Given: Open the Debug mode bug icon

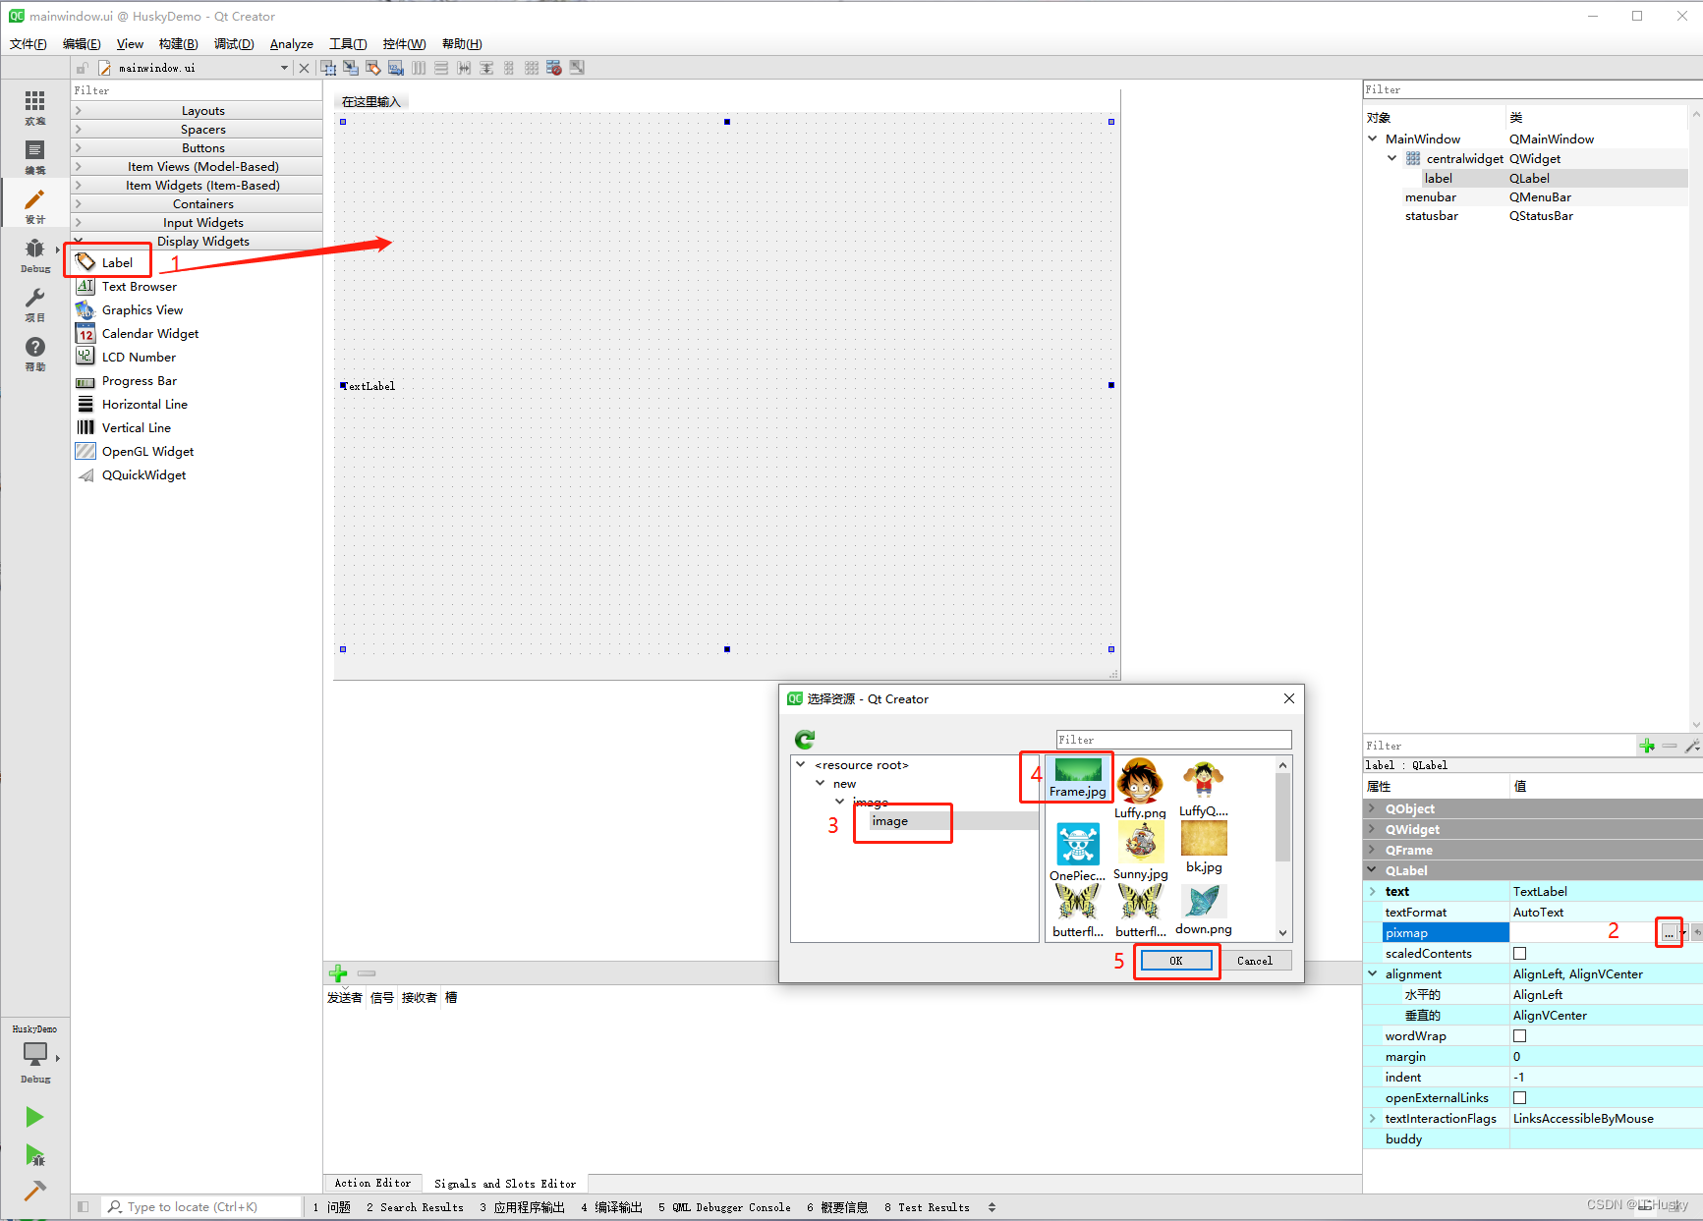Looking at the screenshot, I should (x=34, y=249).
